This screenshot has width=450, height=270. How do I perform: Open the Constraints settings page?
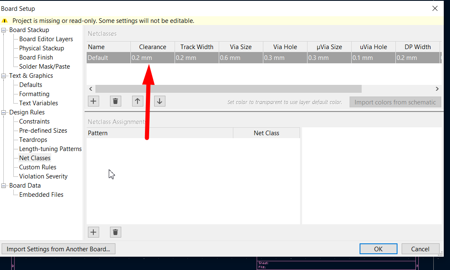(x=34, y=121)
